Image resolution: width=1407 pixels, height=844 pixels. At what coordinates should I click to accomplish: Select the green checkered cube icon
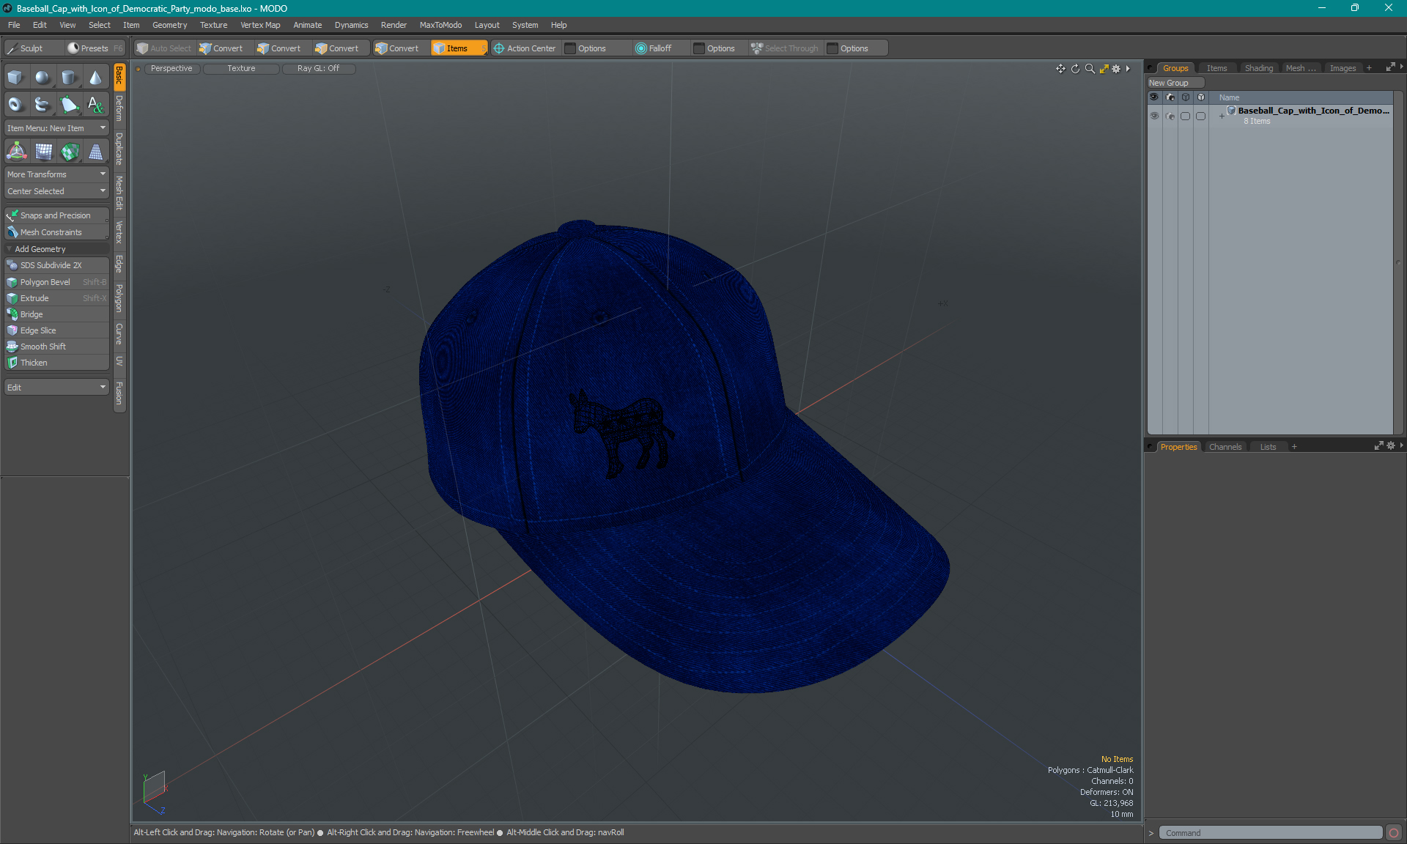tap(70, 152)
